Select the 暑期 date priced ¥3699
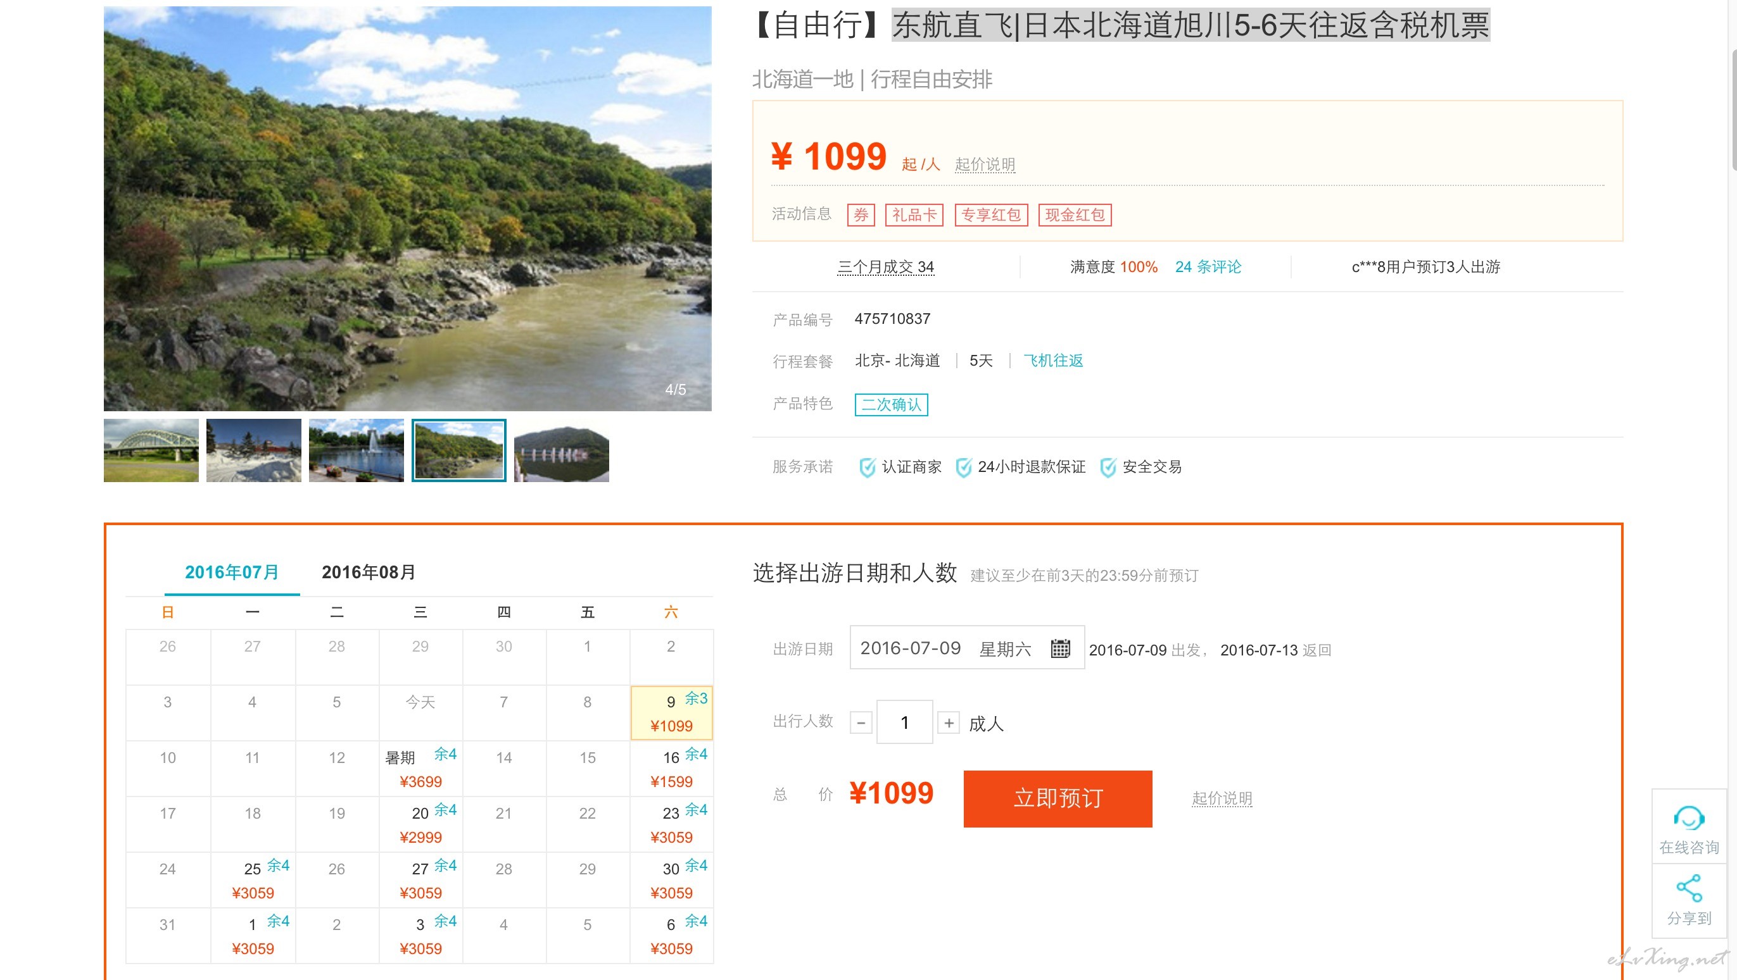This screenshot has height=980, width=1737. [x=420, y=769]
